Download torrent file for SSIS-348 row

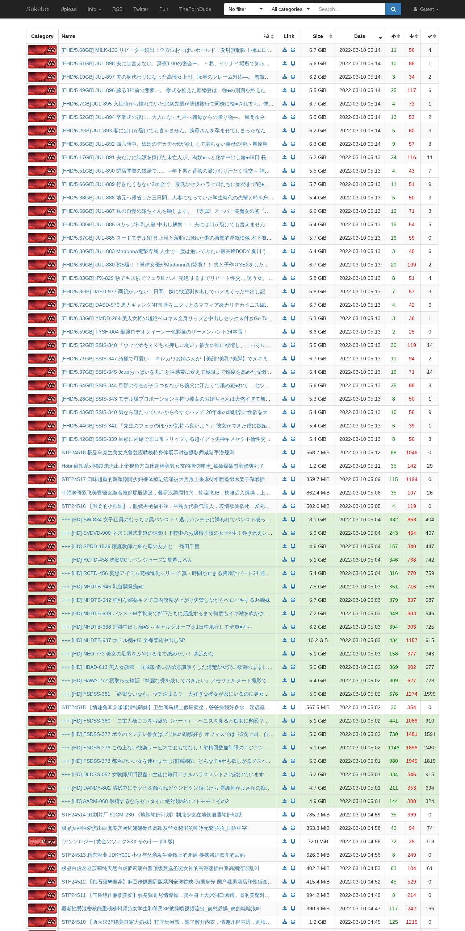point(285,345)
